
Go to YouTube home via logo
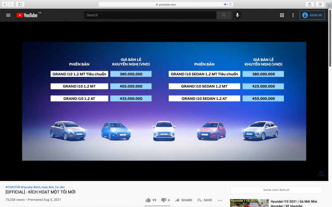point(27,15)
